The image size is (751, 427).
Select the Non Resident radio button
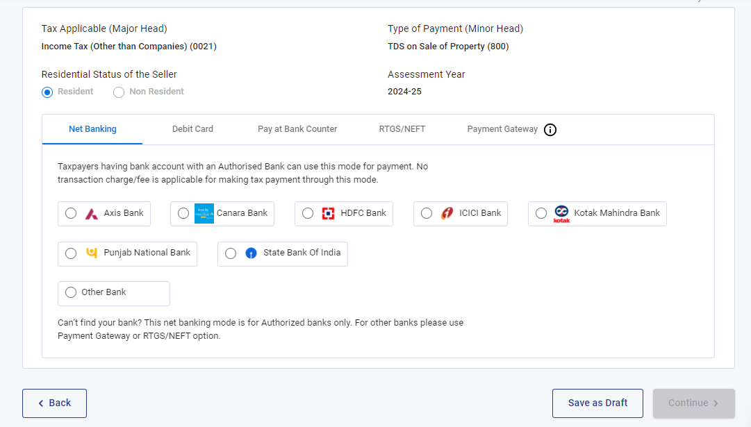click(118, 92)
